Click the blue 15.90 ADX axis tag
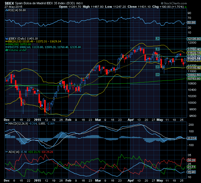Viewport: 201px width, 183px height. [x=191, y=172]
